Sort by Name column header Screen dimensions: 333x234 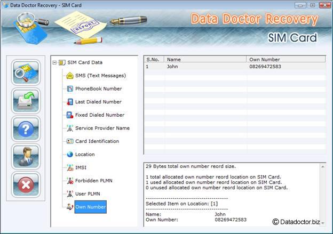(205, 59)
